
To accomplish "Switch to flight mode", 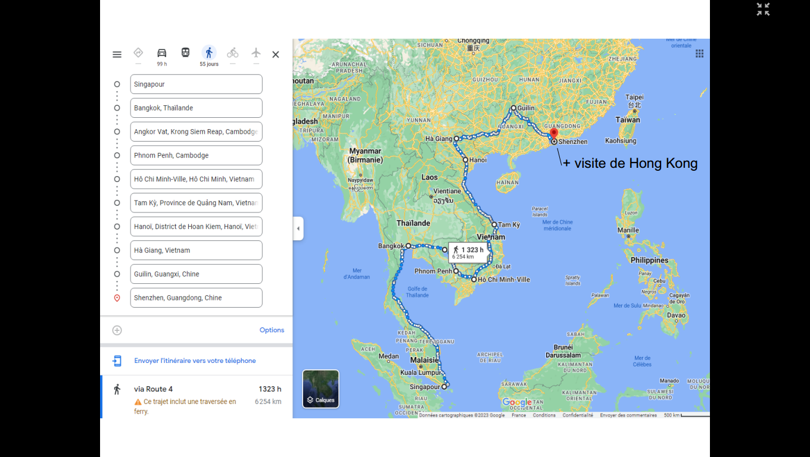I will (256, 52).
